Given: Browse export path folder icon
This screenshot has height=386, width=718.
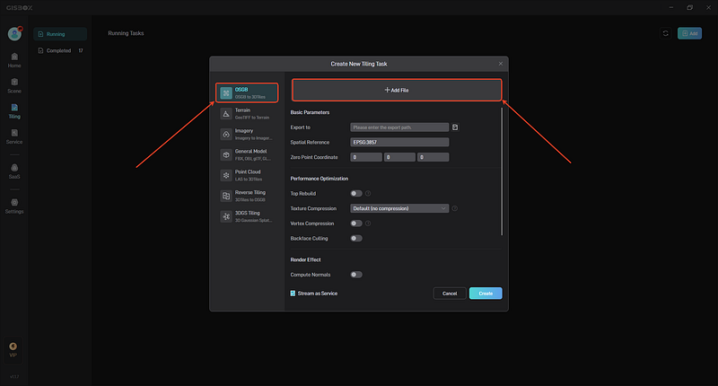Looking at the screenshot, I should 455,127.
